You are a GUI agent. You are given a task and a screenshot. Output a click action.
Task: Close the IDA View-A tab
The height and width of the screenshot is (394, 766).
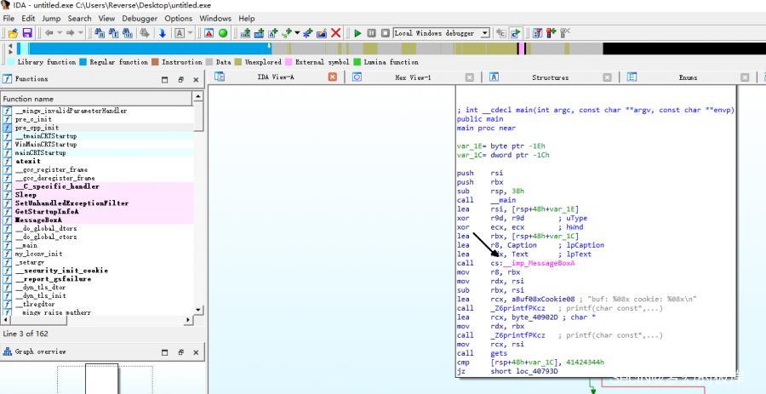(x=333, y=77)
